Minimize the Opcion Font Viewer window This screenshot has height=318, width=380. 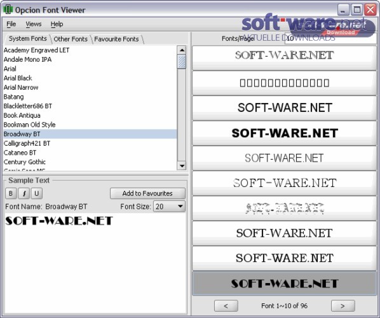click(343, 10)
